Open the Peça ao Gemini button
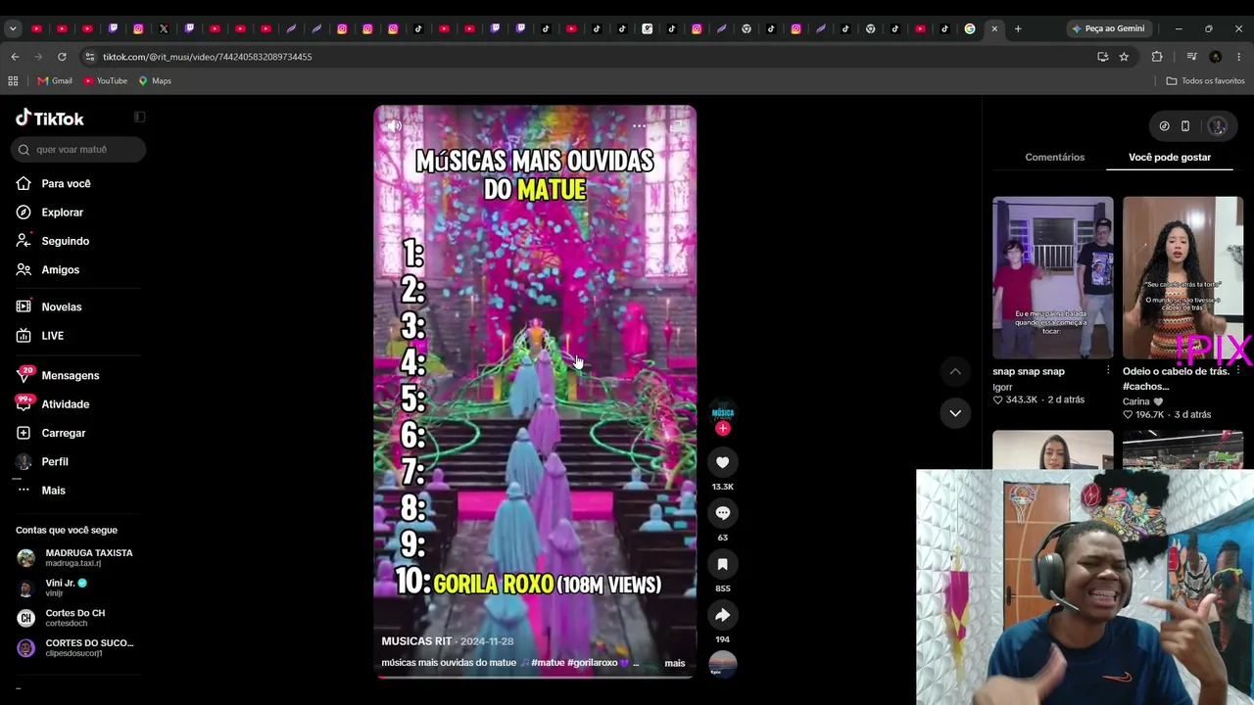The height and width of the screenshot is (705, 1254). point(1108,28)
